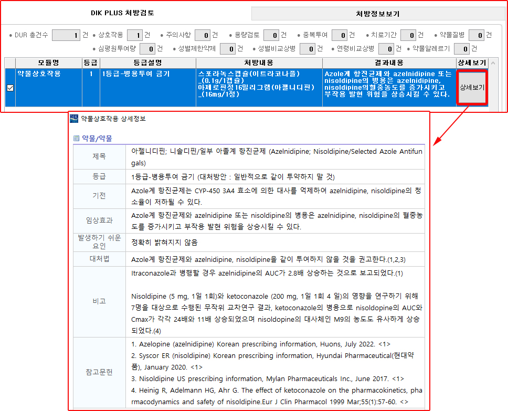The height and width of the screenshot is (411, 508).
Task: Click the DIK Plus icon in the detail window title
Action: pos(74,119)
